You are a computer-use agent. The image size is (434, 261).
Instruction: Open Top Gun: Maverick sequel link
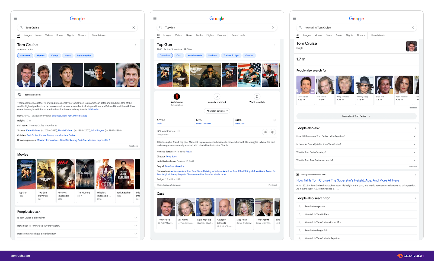tap(174, 166)
